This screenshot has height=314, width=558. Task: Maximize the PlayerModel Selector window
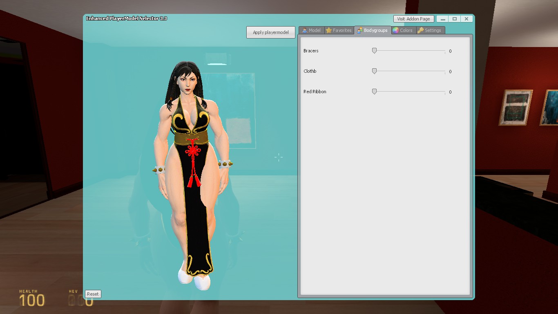[454, 19]
